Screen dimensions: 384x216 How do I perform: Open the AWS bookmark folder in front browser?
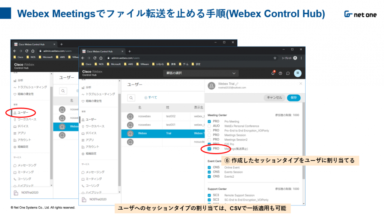tap(129, 64)
